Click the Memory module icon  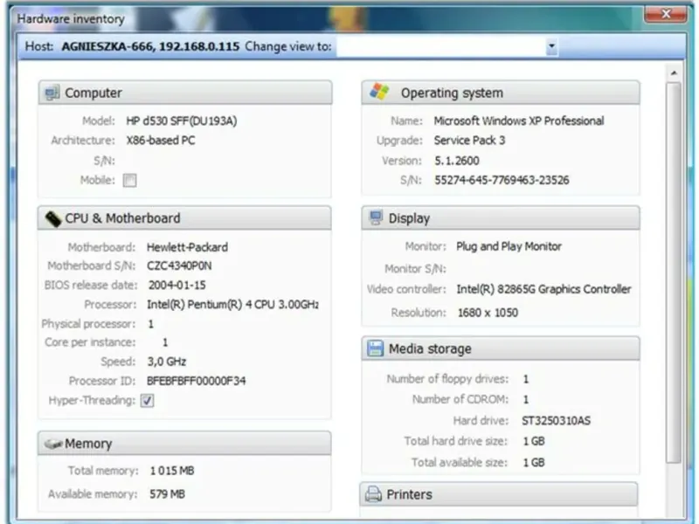click(x=53, y=444)
